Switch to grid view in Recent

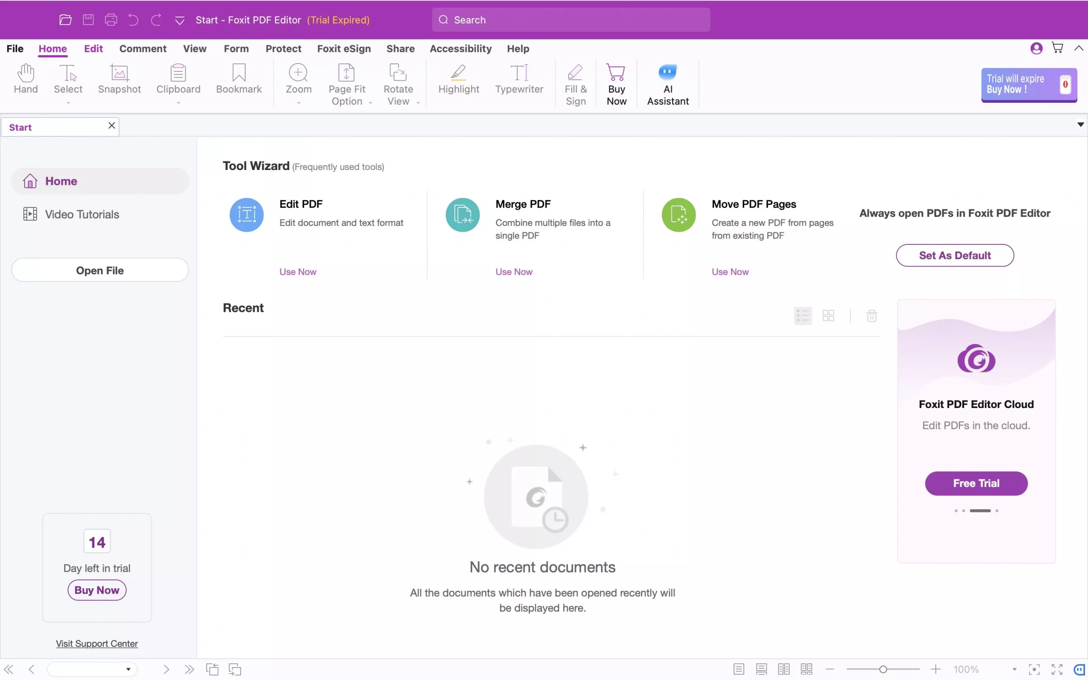[828, 315]
